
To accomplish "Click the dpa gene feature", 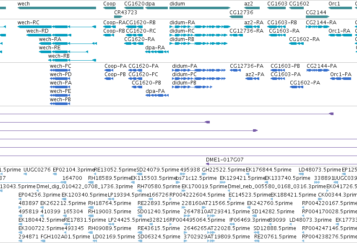I will tap(156, 8).
